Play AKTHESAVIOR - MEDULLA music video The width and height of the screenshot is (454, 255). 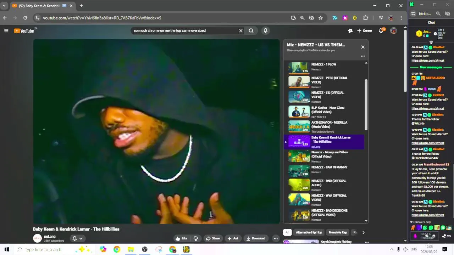324,126
